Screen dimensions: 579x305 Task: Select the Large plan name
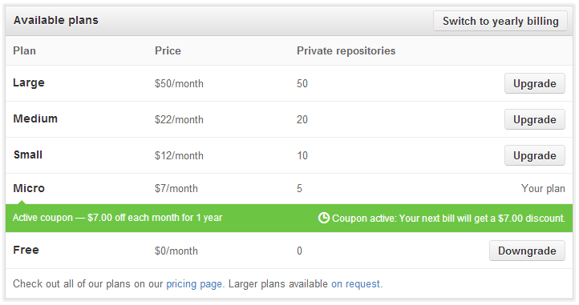pos(29,83)
